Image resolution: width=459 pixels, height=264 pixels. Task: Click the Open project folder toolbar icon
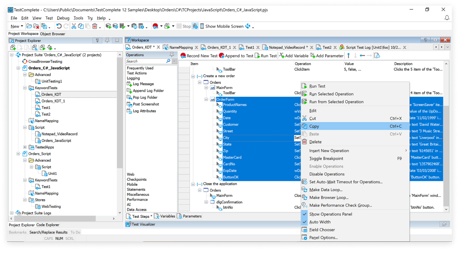coord(29,26)
